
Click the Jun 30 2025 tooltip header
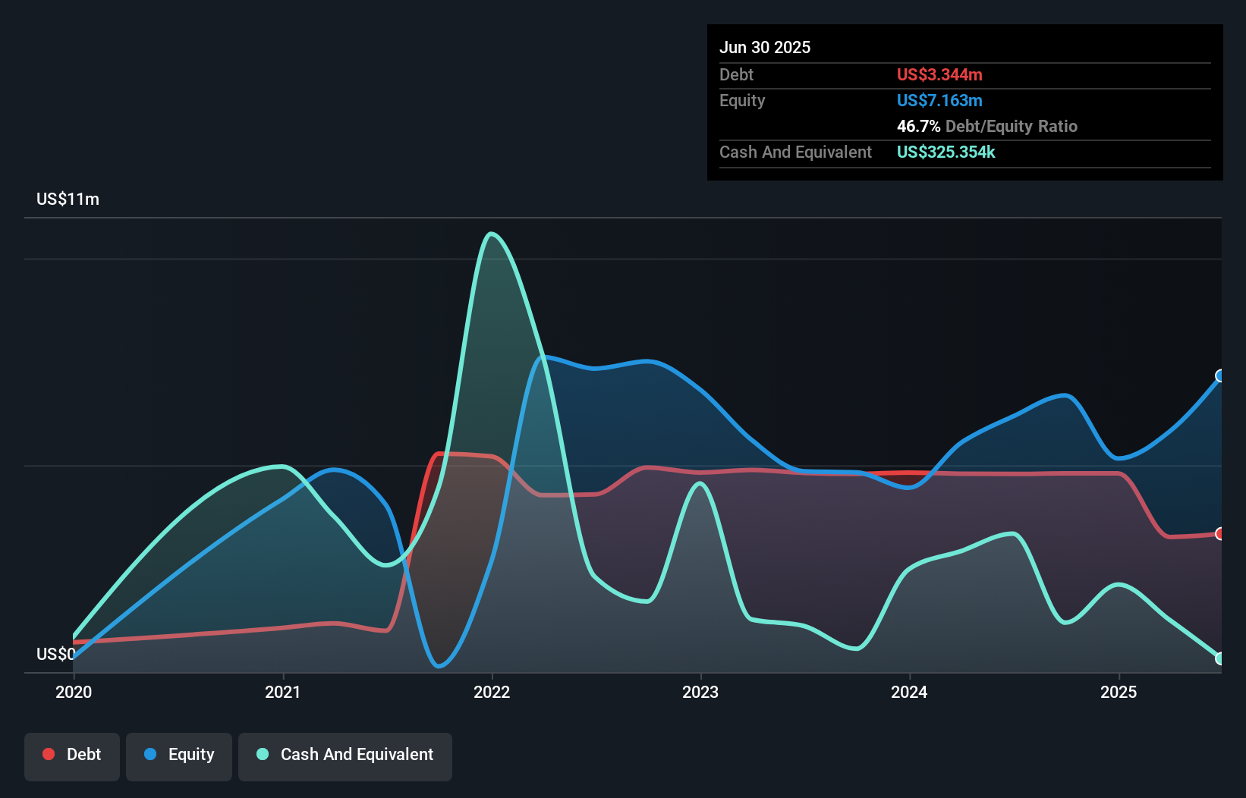point(766,47)
